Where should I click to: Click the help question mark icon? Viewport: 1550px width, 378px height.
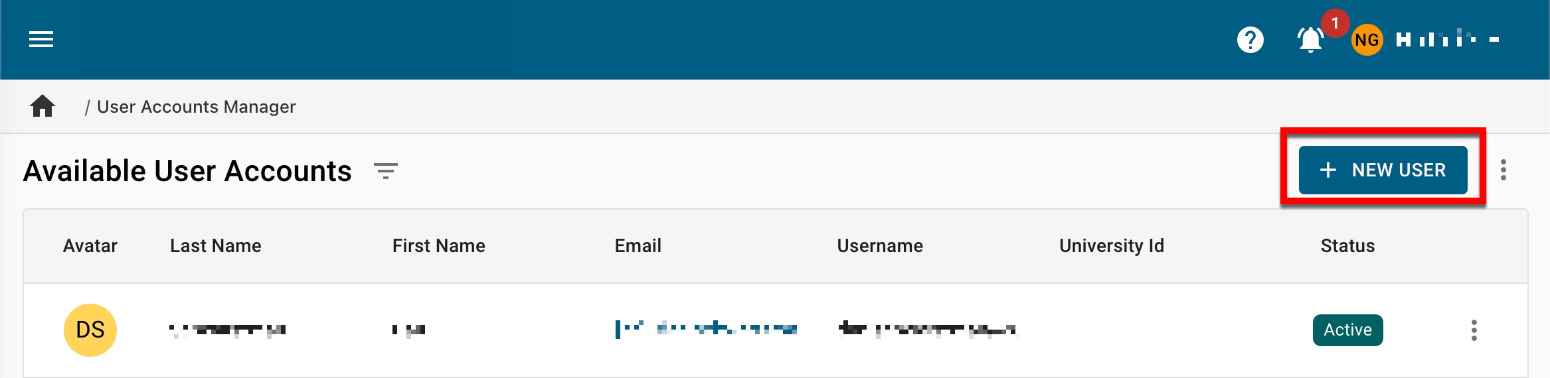[x=1250, y=40]
